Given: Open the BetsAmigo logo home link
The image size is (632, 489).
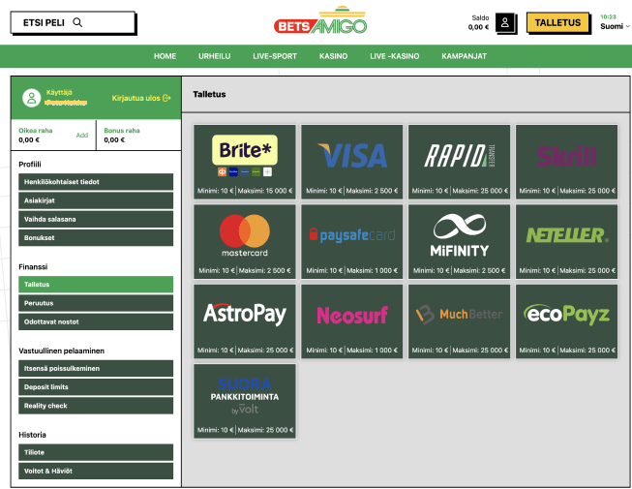Looking at the screenshot, I should pos(320,20).
